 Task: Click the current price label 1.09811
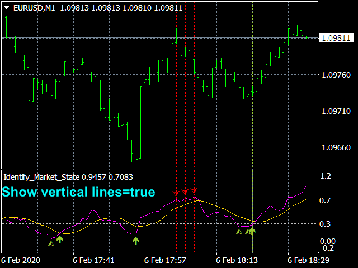(x=336, y=38)
